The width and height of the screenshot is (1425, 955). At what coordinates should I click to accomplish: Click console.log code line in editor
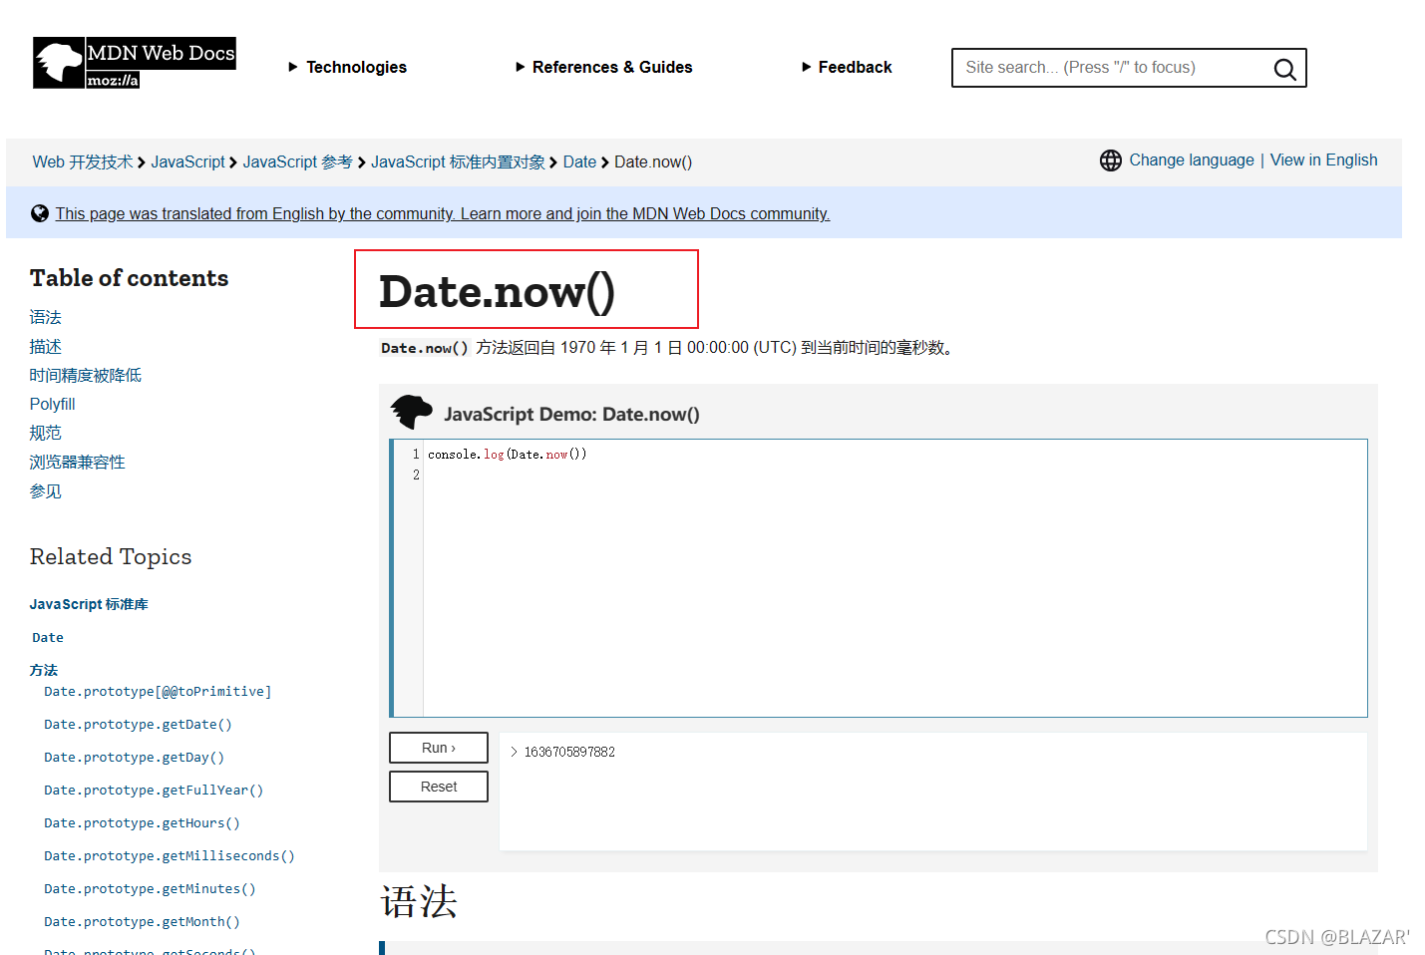click(x=508, y=454)
